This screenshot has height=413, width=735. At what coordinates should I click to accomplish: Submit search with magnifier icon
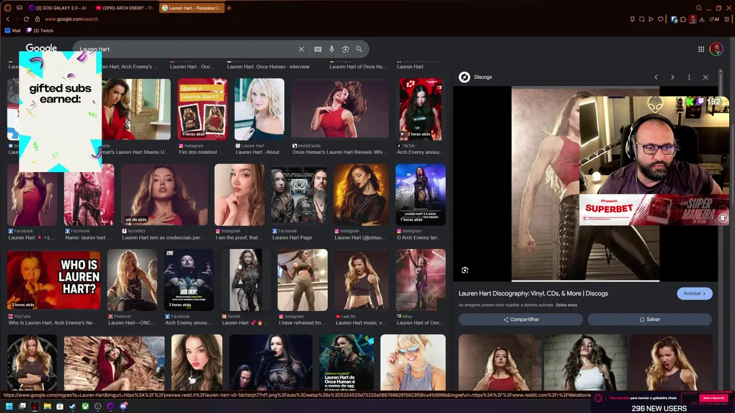coord(359,49)
